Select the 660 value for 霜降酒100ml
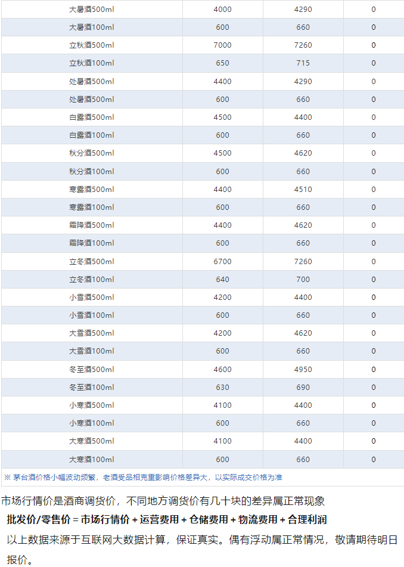 pos(303,243)
